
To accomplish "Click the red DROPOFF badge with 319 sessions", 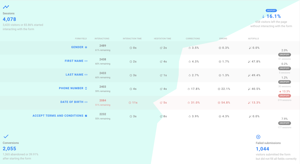I will pos(284,96).
